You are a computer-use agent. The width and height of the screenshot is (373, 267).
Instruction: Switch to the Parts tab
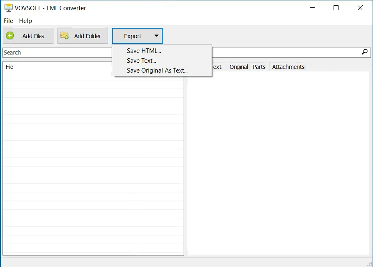[259, 67]
